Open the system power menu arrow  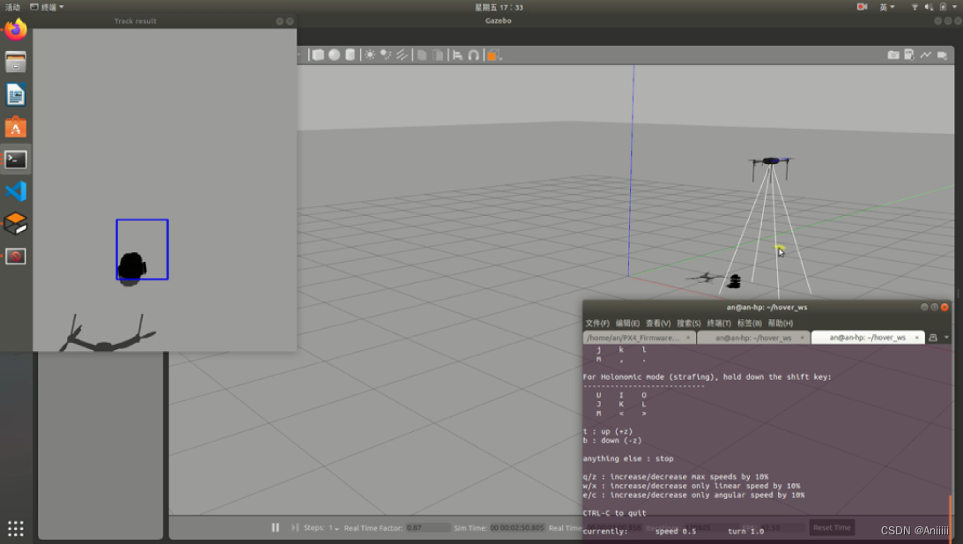955,7
